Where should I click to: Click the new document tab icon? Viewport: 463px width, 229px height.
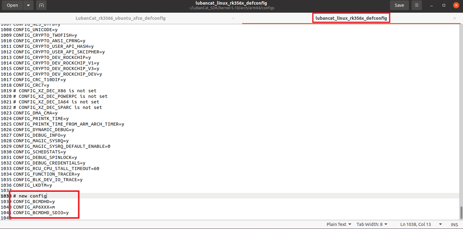click(41, 5)
